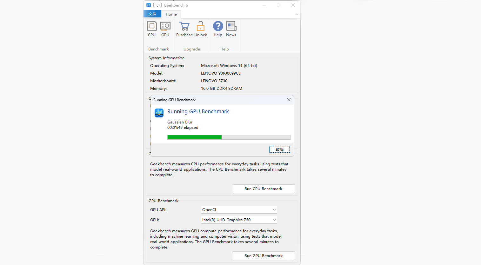This screenshot has height=265, width=481.
Task: Minimize the Geekbench 6 window
Action: coord(264,5)
